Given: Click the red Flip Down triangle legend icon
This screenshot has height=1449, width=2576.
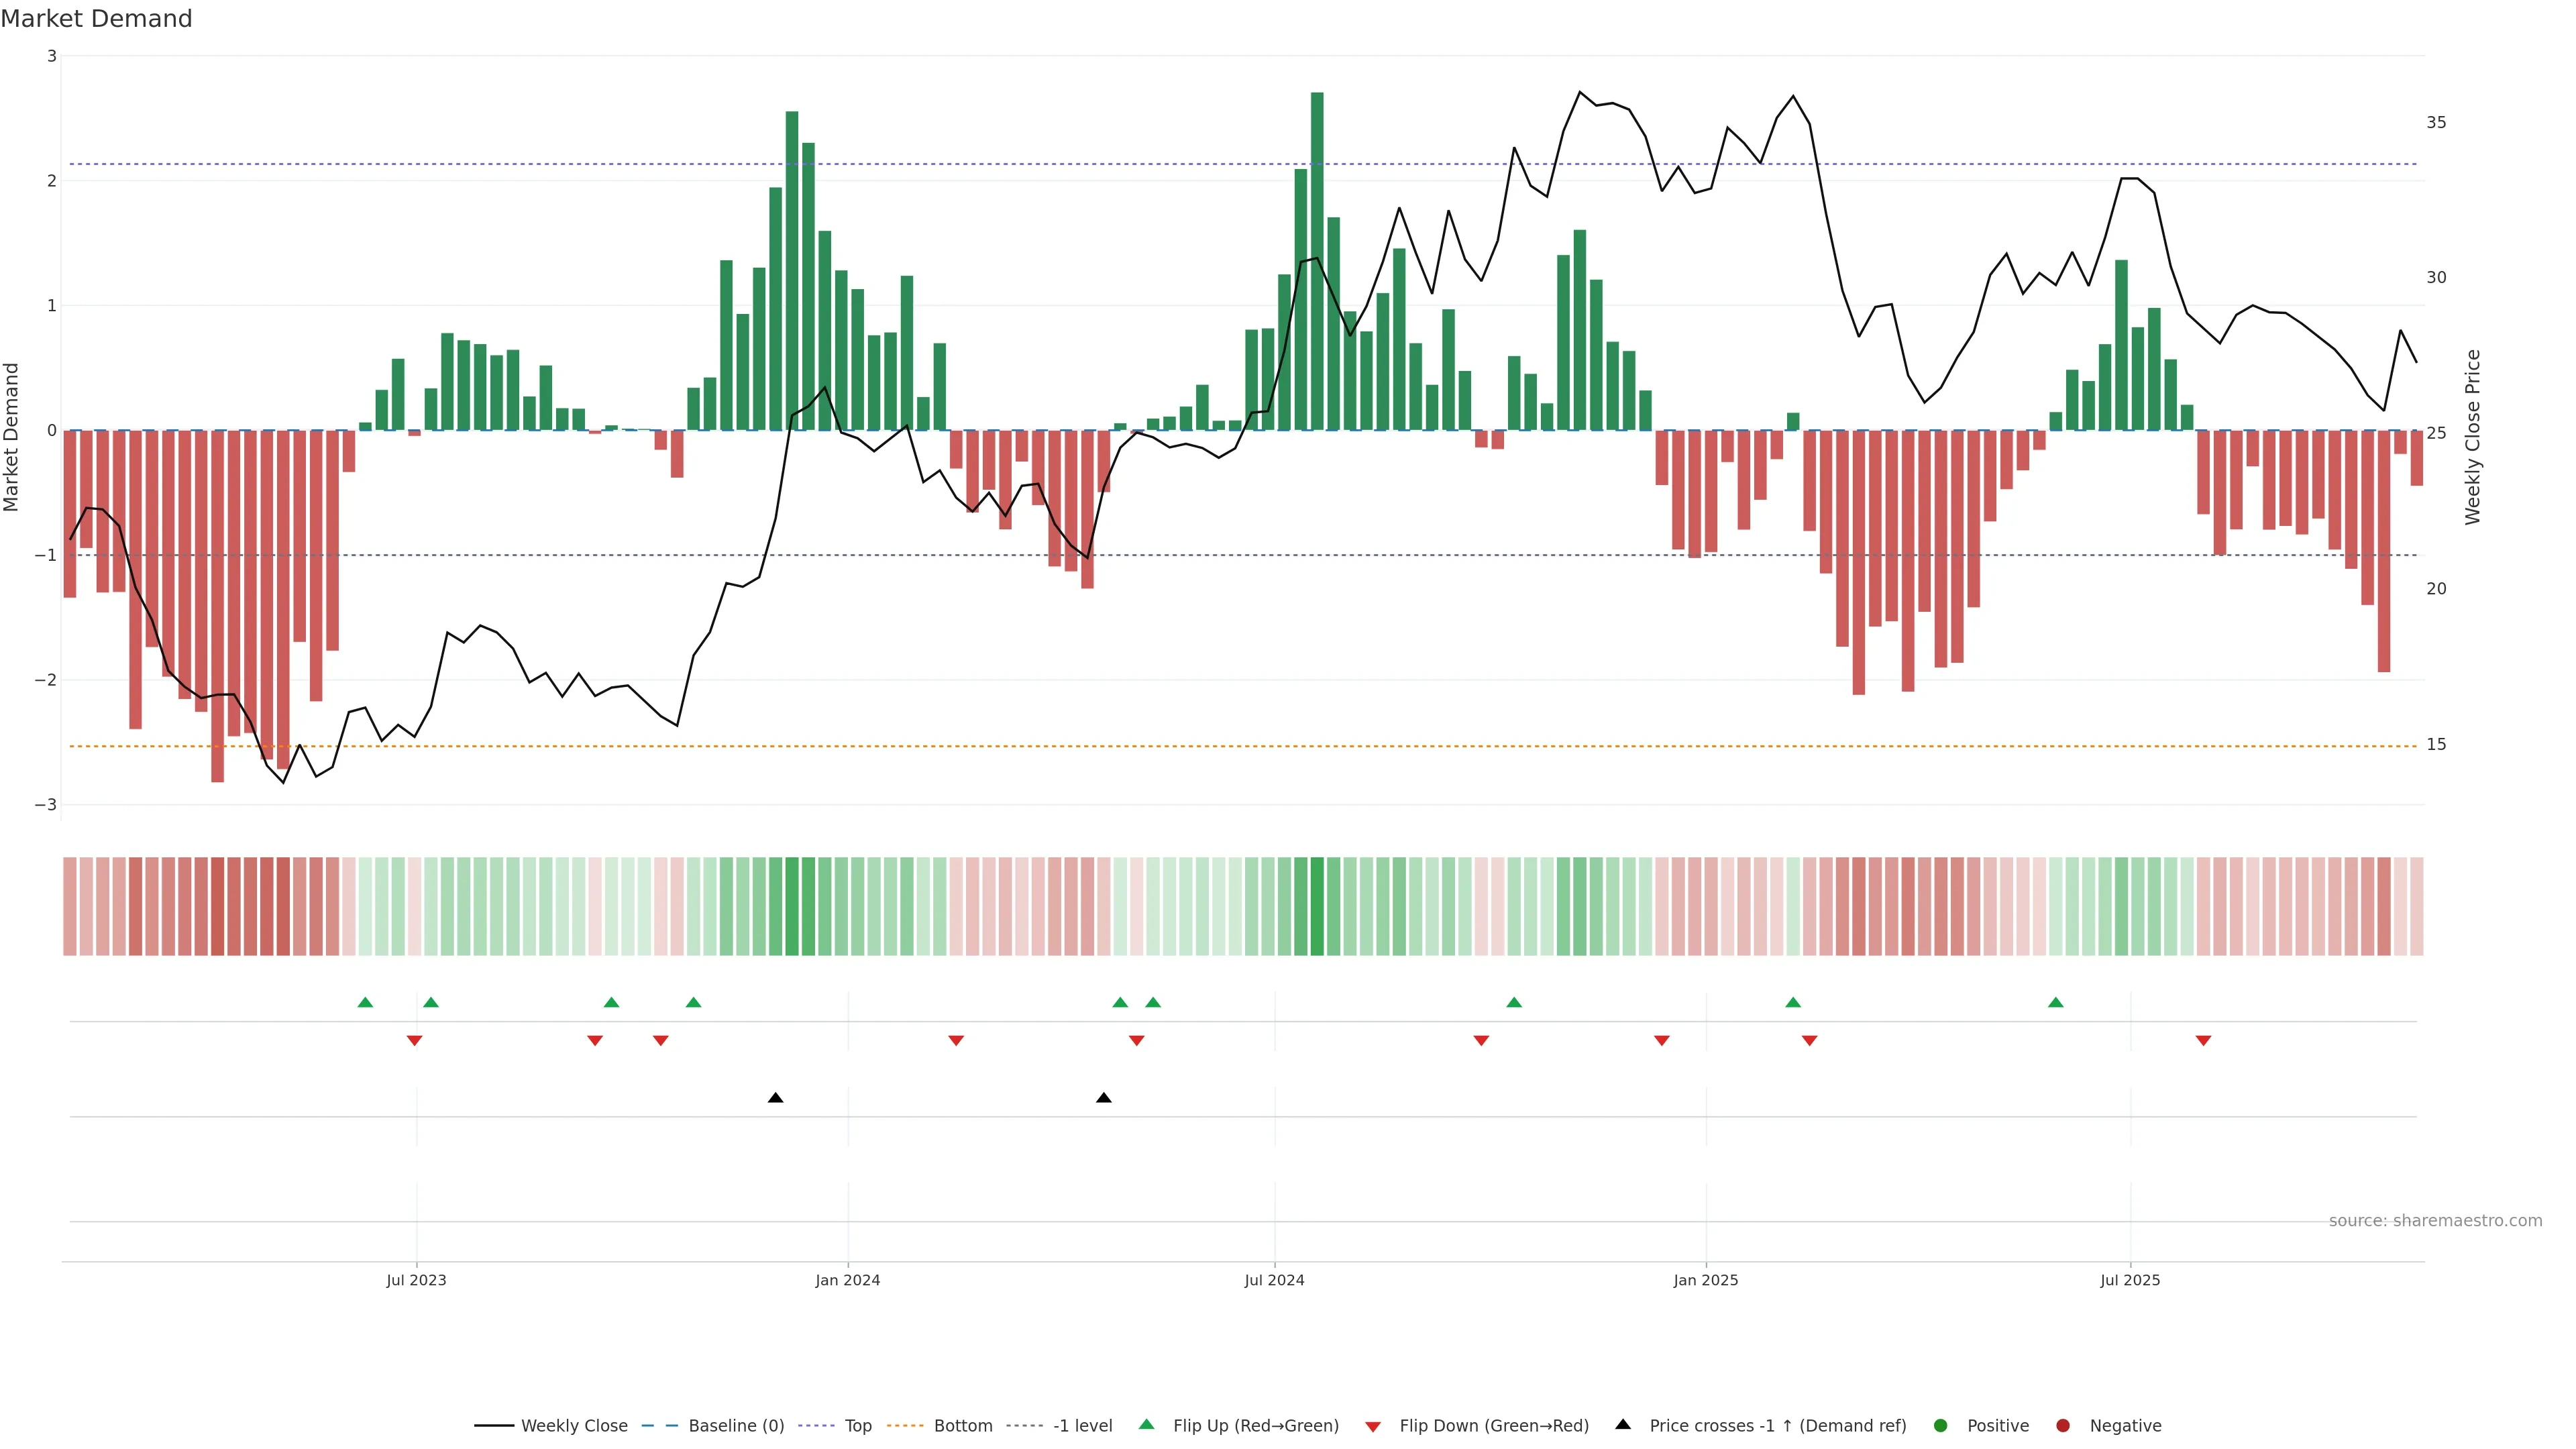Looking at the screenshot, I should point(1373,1426).
